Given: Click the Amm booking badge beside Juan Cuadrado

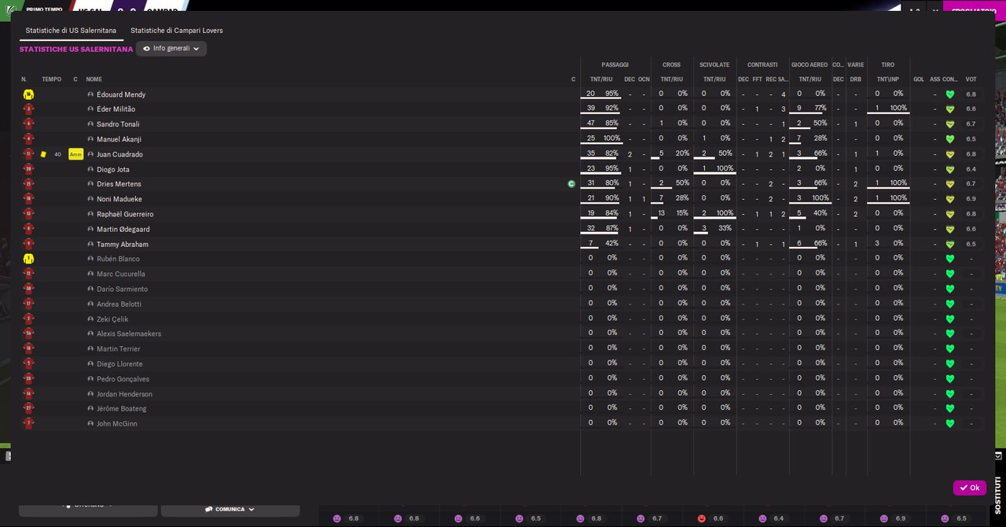Looking at the screenshot, I should 75,154.
